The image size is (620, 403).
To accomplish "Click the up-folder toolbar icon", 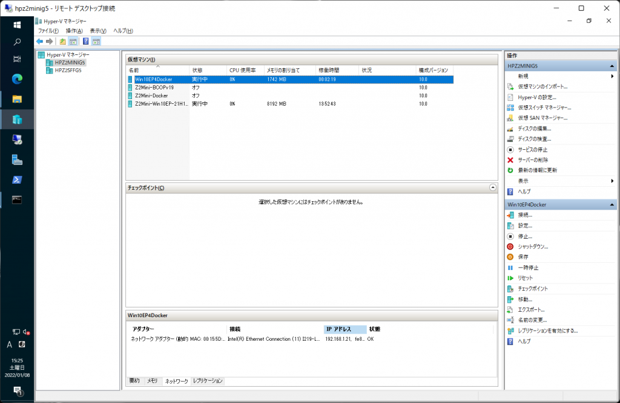I will pyautogui.click(x=63, y=42).
